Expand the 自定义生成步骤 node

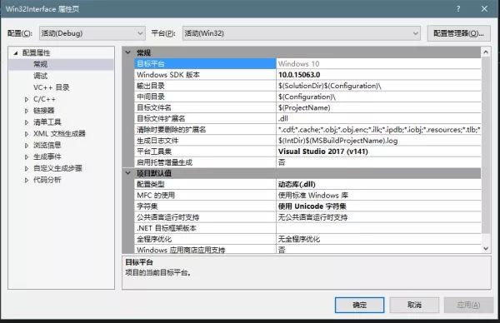27,168
